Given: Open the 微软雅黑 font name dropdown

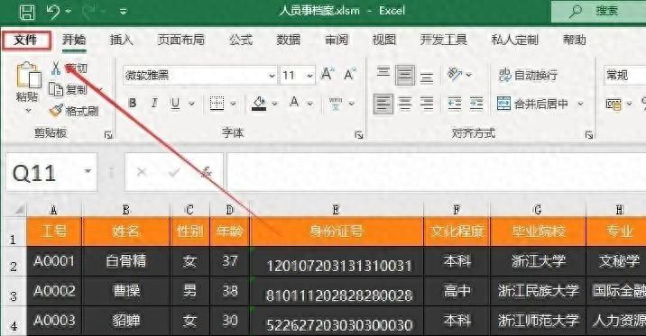Looking at the screenshot, I should (x=272, y=76).
